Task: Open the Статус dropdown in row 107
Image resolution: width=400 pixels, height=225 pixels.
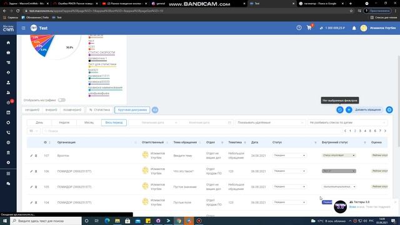Action: (x=289, y=156)
